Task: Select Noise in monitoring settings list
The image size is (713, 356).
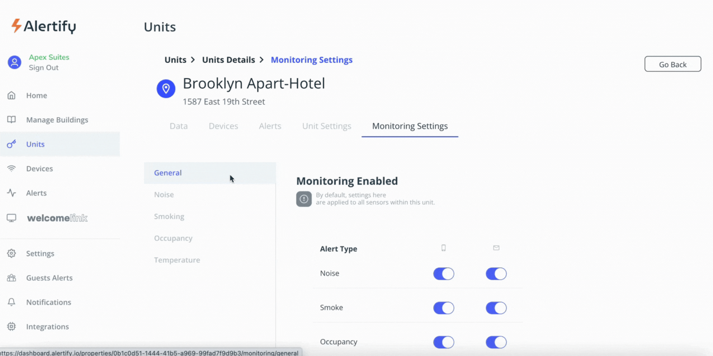Action: [x=164, y=194]
